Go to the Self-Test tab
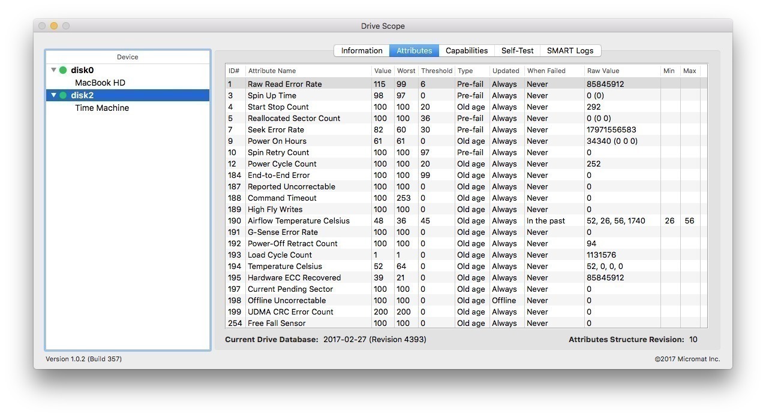Viewport: 766px width, 417px height. [517, 51]
